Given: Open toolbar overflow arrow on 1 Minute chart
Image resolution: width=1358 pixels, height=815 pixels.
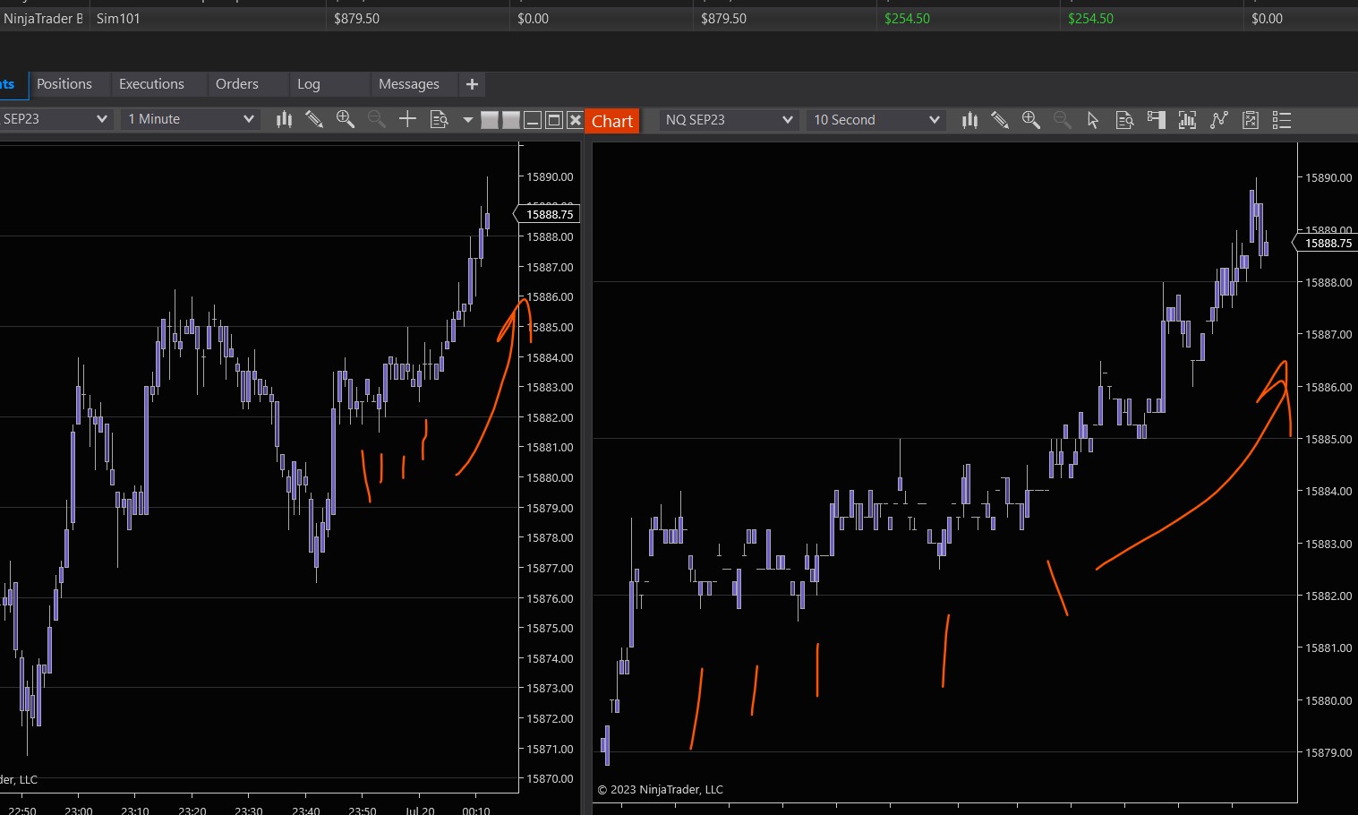Looking at the screenshot, I should pos(467,119).
